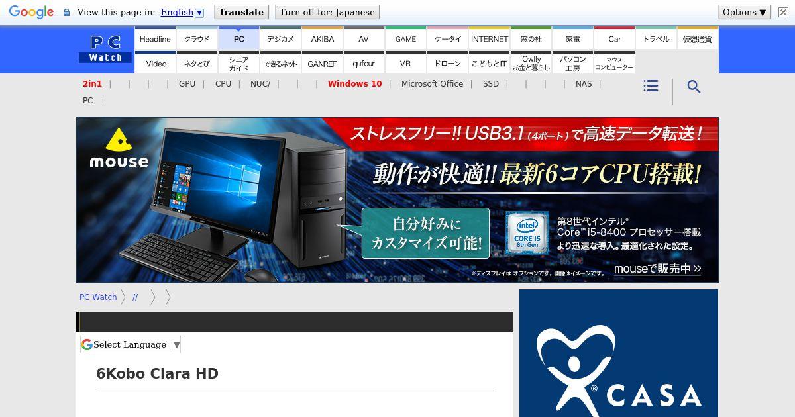Open the ケータイ tab
Screen dimensions: 795x417
(447, 38)
